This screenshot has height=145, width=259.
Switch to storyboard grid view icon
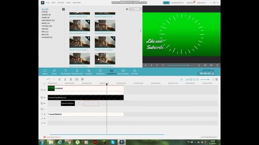click(217, 79)
